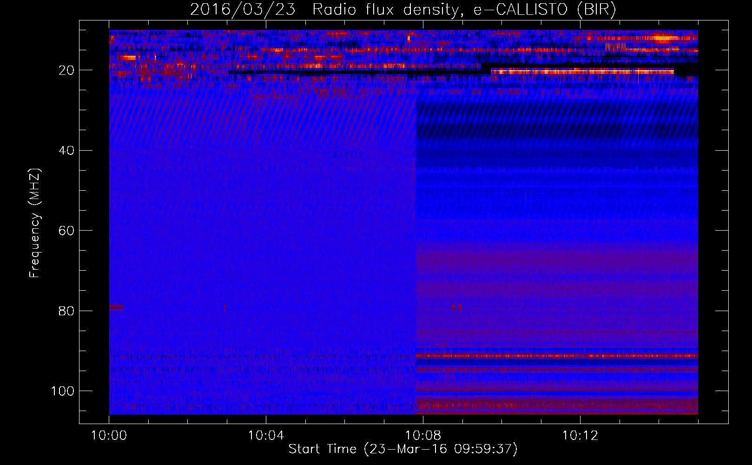Click the 60 frequency tick label

tap(67, 231)
